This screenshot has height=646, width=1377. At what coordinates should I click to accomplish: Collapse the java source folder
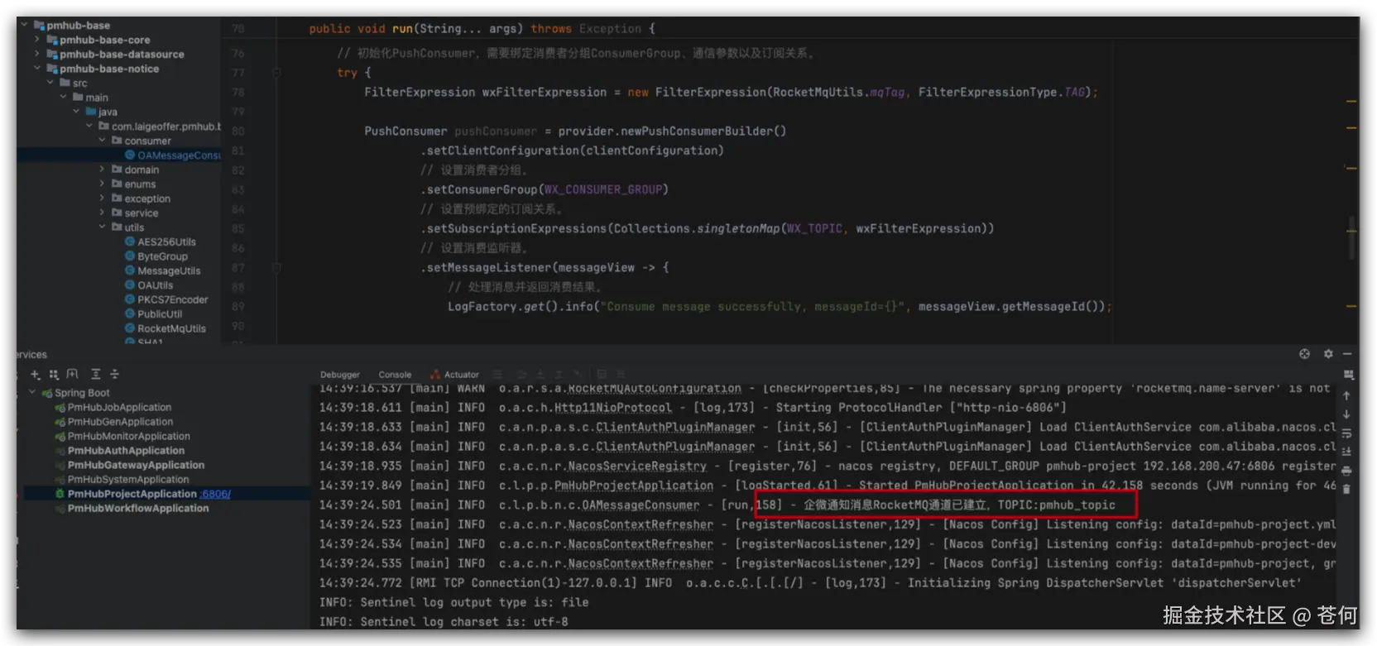pos(76,112)
